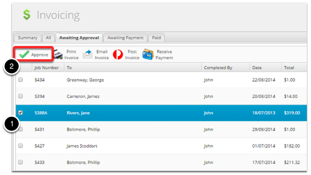Go to the Awaiting Payment tab

[125, 38]
